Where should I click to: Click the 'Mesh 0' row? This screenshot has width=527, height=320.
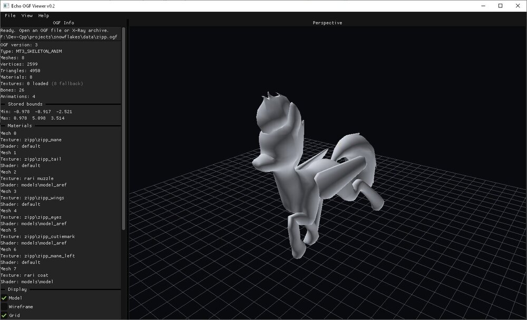click(8, 133)
